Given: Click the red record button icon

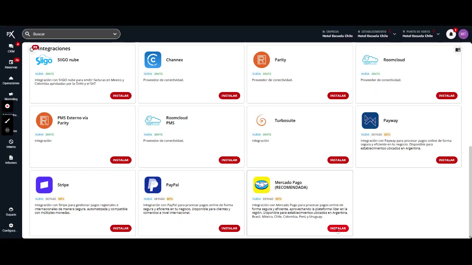Looking at the screenshot, I should click(x=7, y=106).
